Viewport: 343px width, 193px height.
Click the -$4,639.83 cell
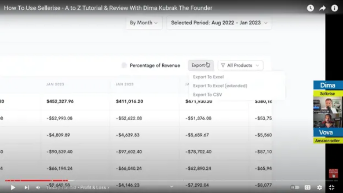[x=128, y=135]
